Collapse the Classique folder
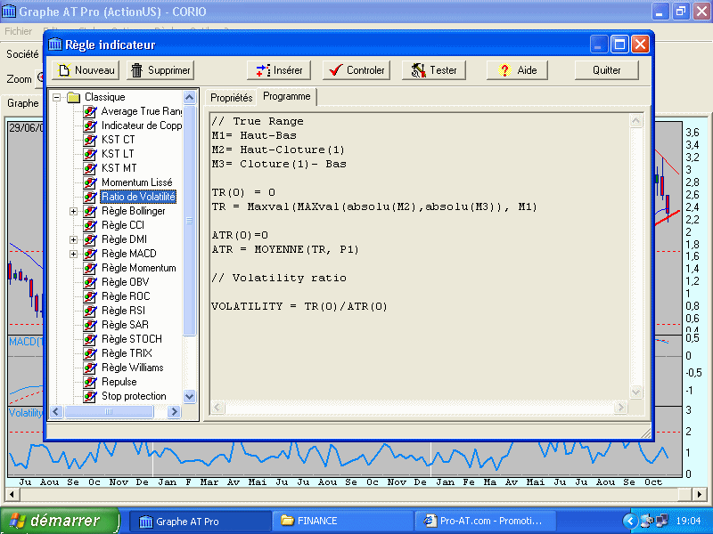Screen dimensions: 713x534 [x=56, y=97]
